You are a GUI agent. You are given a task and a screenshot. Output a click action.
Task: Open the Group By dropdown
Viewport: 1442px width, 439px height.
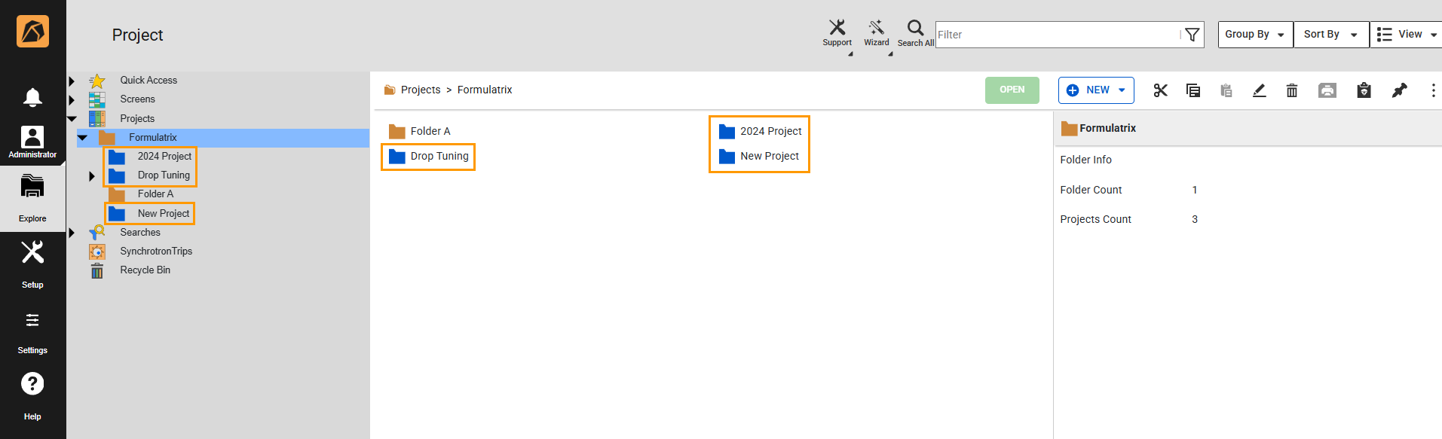(1255, 35)
